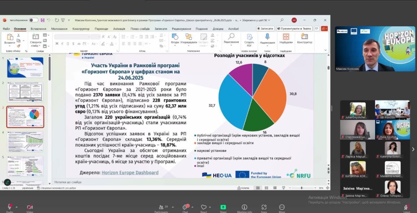Start camera using the Video icon
Image resolution: width=417 pixels, height=213 pixels.
tap(30, 207)
